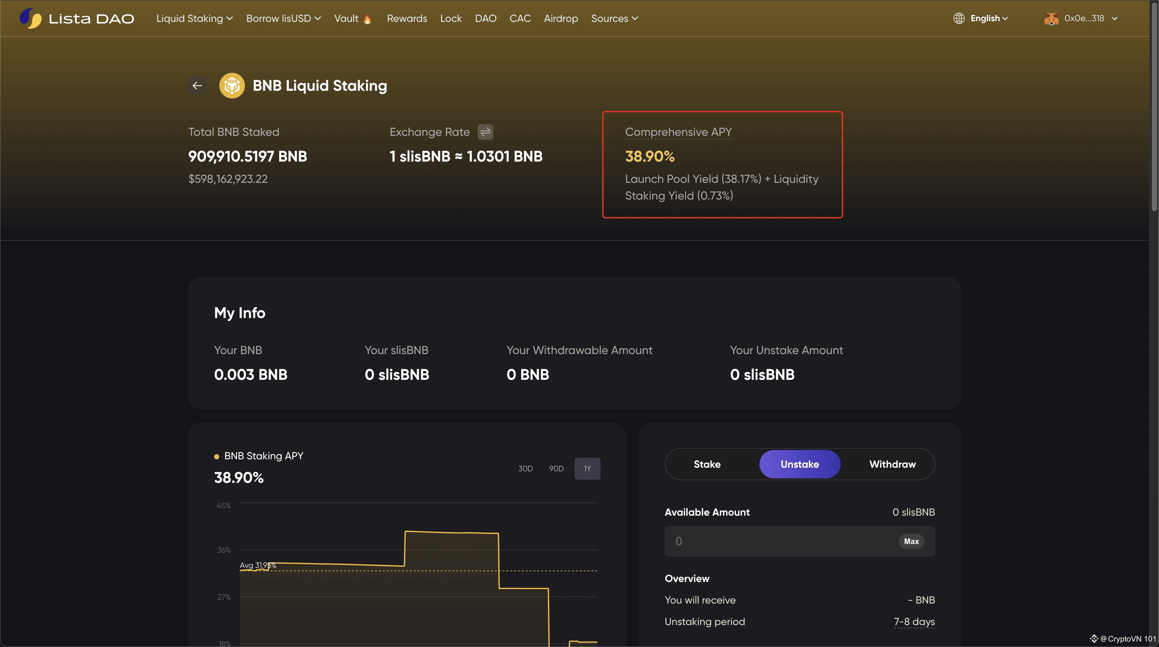The height and width of the screenshot is (647, 1159).
Task: Open the Rewards page link
Action: [407, 18]
